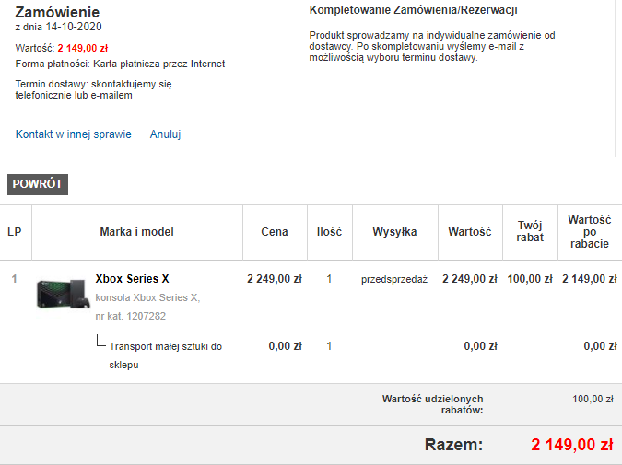Image resolution: width=622 pixels, height=465 pixels.
Task: Click the przedsprzedaż shipping status
Action: [394, 279]
